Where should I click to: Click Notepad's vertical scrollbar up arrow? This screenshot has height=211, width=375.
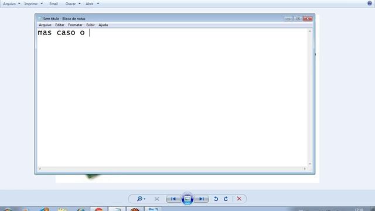[310, 31]
